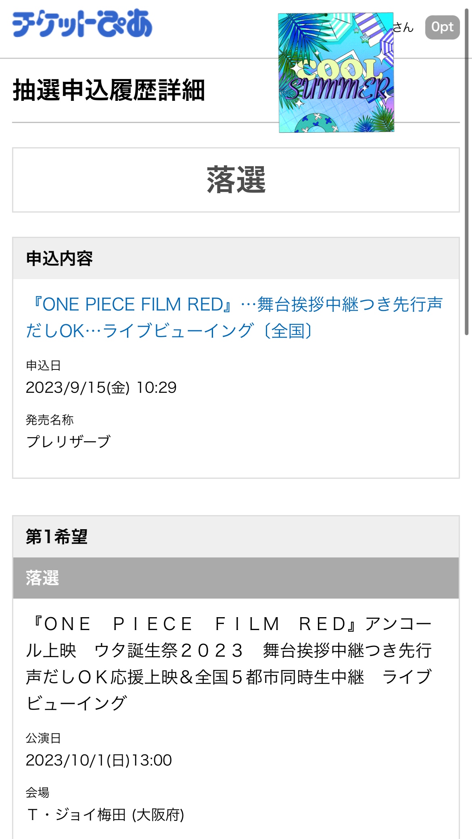This screenshot has height=839, width=472.
Task: Click the プレリザーブ sale name text
Action: tap(68, 442)
